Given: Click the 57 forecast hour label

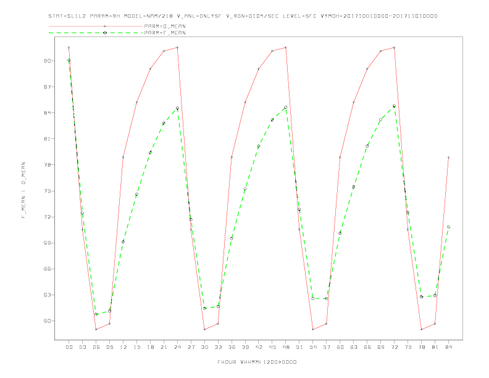Looking at the screenshot, I should click(x=327, y=347).
